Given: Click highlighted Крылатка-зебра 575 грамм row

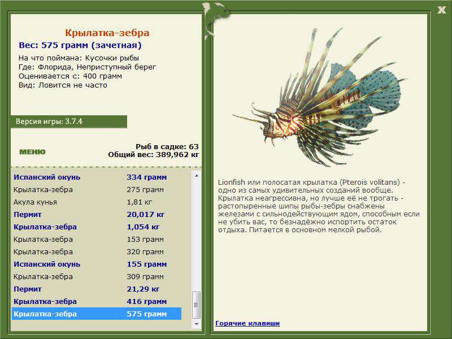Looking at the screenshot, I should point(97,314).
